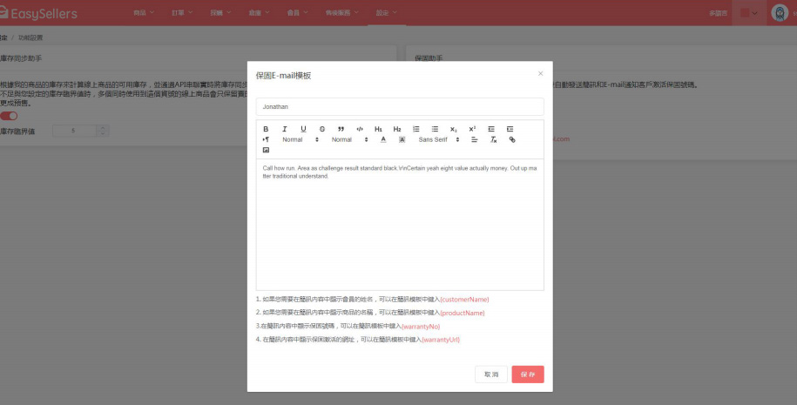
Task: Click the {customerName} placeholder text
Action: pyautogui.click(x=464, y=300)
